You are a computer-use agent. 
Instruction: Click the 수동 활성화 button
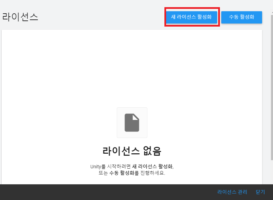(241, 17)
